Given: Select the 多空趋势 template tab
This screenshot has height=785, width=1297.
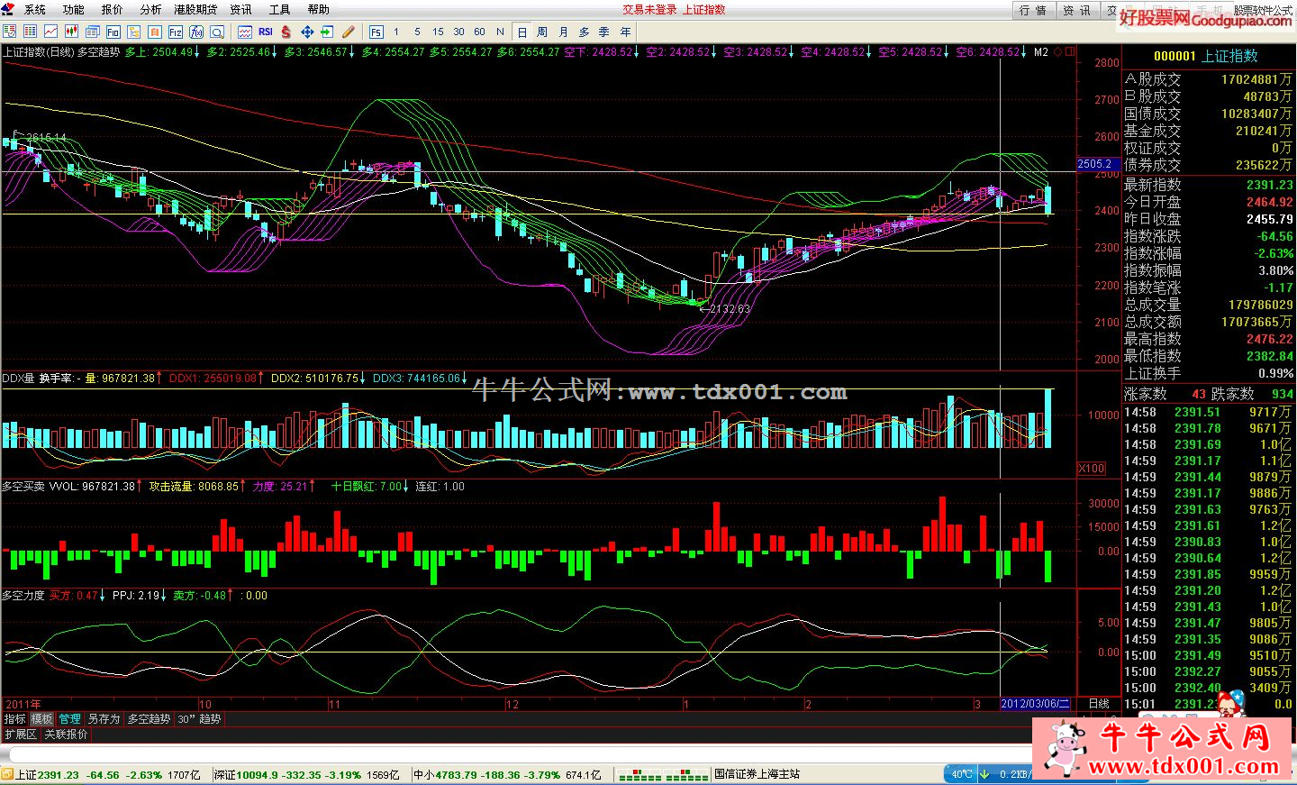Looking at the screenshot, I should [149, 719].
